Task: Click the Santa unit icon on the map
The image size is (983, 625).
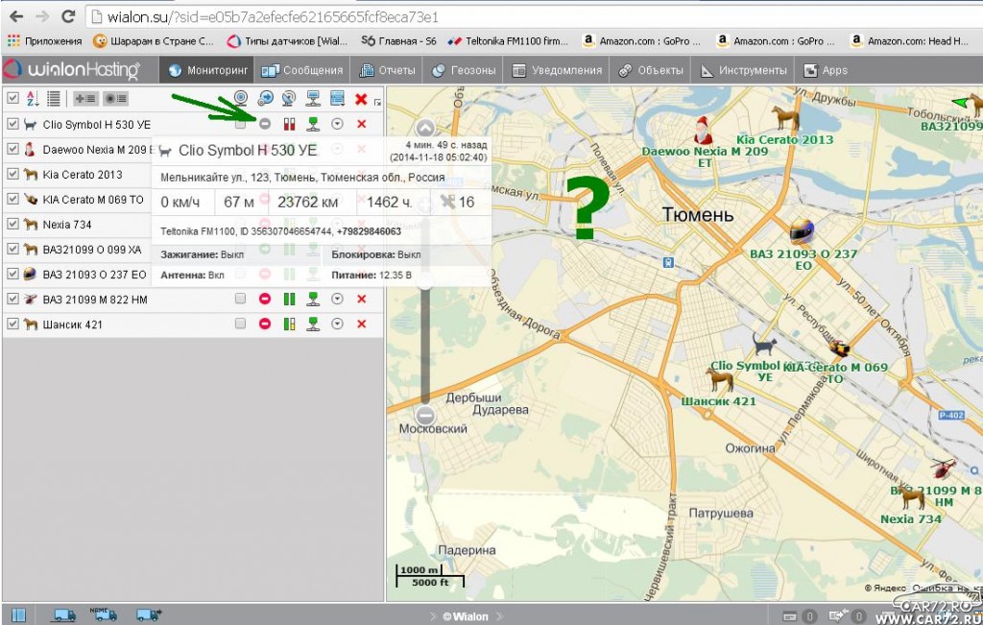Action: pos(704,130)
